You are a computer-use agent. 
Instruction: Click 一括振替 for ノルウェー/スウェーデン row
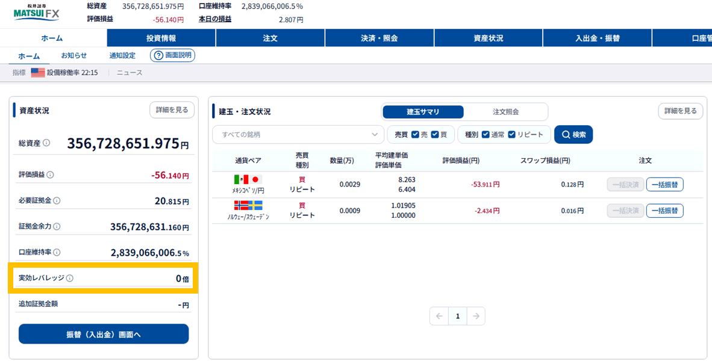click(x=665, y=211)
